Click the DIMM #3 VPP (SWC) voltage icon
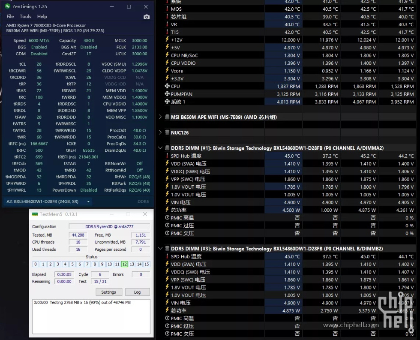420x340 pixels. [167, 280]
